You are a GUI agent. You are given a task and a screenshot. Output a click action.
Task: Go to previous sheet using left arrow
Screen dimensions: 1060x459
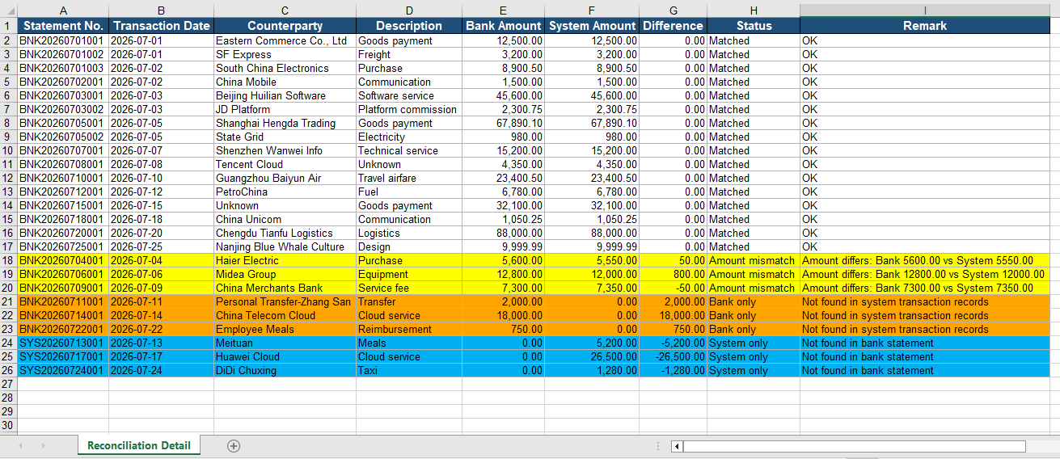[20, 446]
